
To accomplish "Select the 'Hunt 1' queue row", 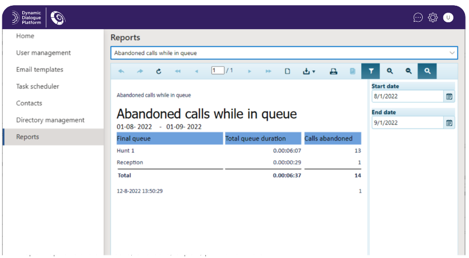I will click(x=238, y=151).
